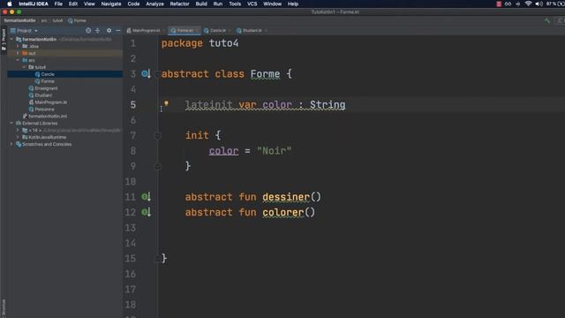This screenshot has width=565, height=318.
Task: Open the Navigate menu
Action: [111, 4]
